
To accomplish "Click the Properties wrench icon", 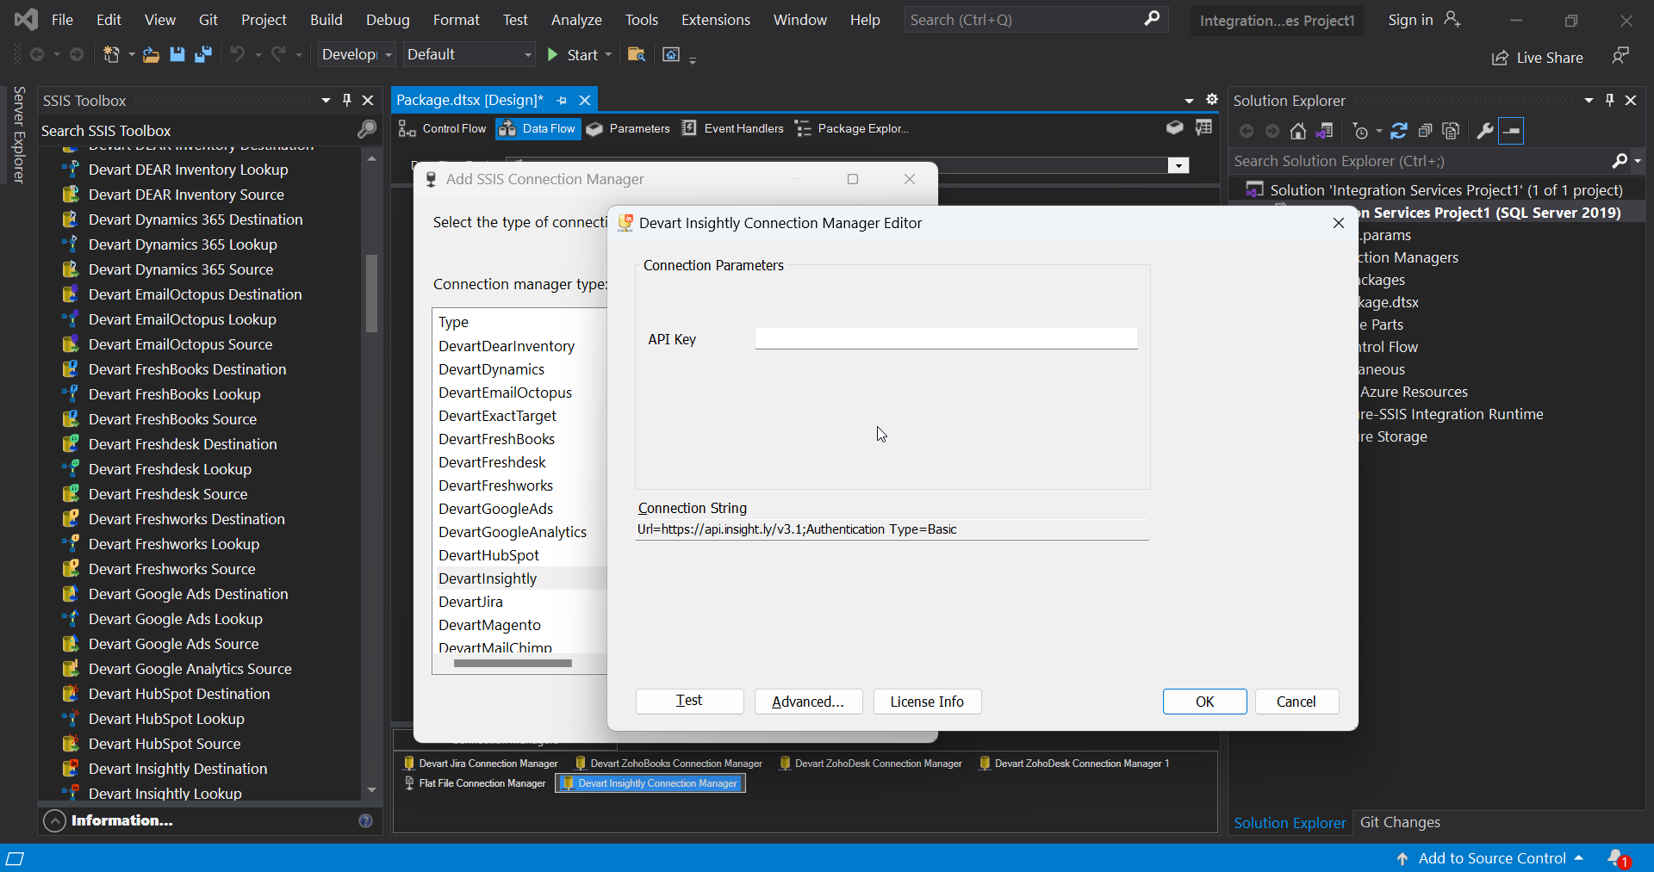I will click(x=1485, y=131).
